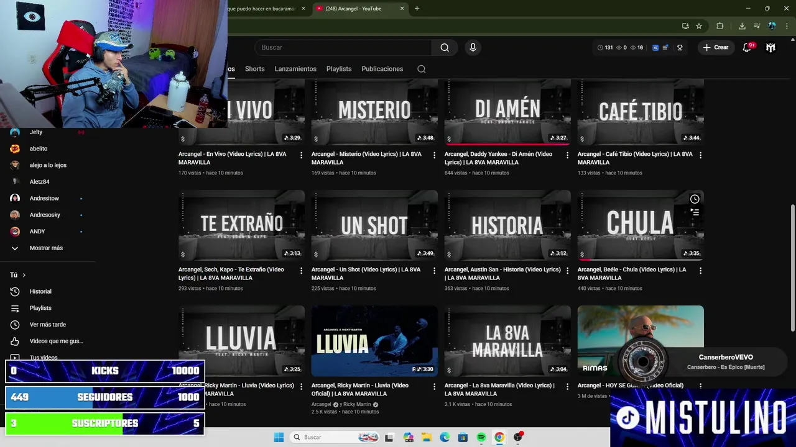Screen dimensions: 796x447
Task: Play the Te Extraño video thumbnail
Action: point(241,225)
